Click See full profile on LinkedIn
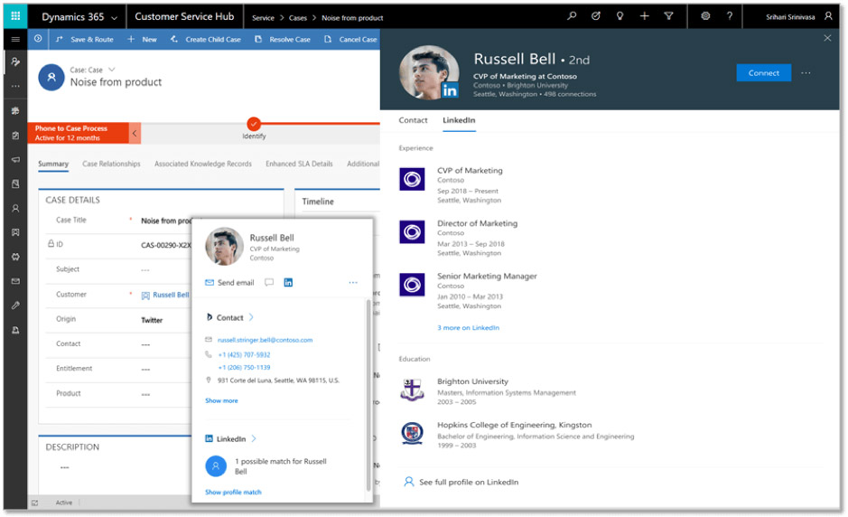The height and width of the screenshot is (517, 848). pos(461,482)
